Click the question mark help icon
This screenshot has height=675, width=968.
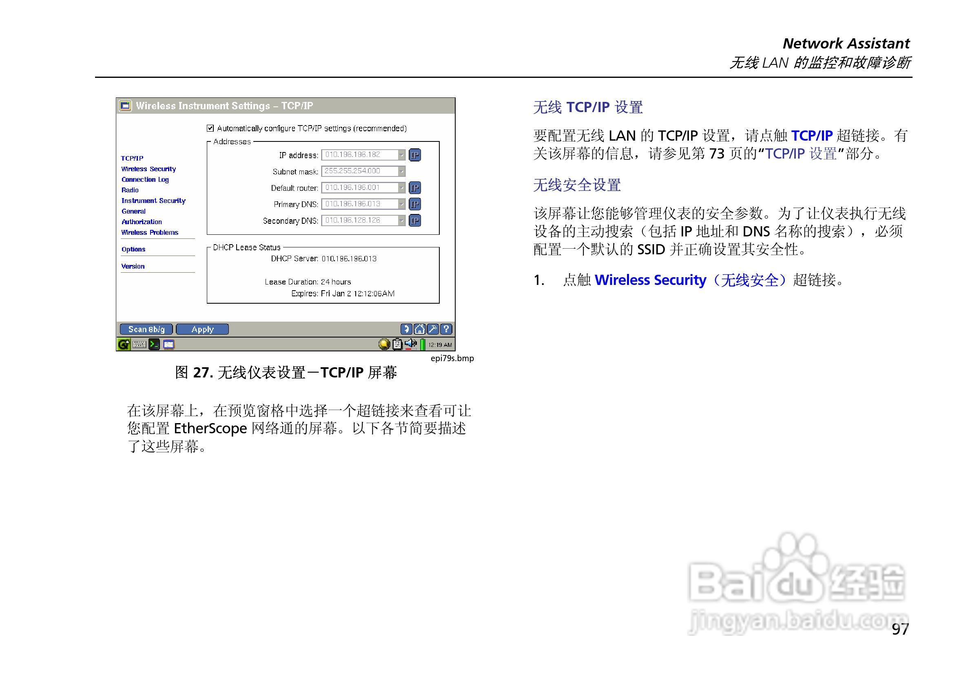pos(446,329)
